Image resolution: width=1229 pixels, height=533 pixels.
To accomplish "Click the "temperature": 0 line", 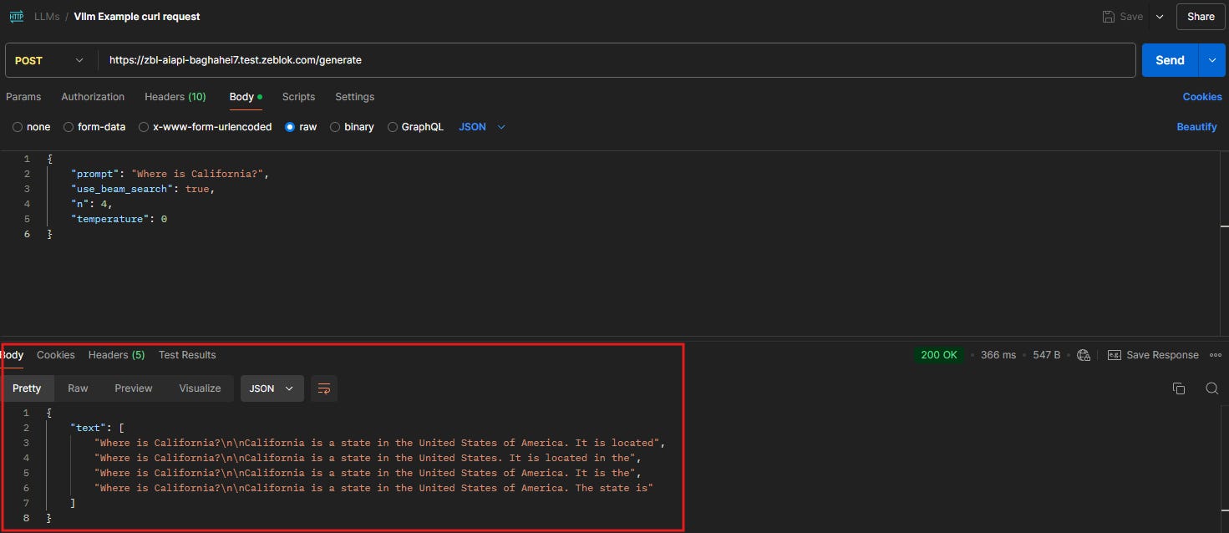I will coord(119,219).
